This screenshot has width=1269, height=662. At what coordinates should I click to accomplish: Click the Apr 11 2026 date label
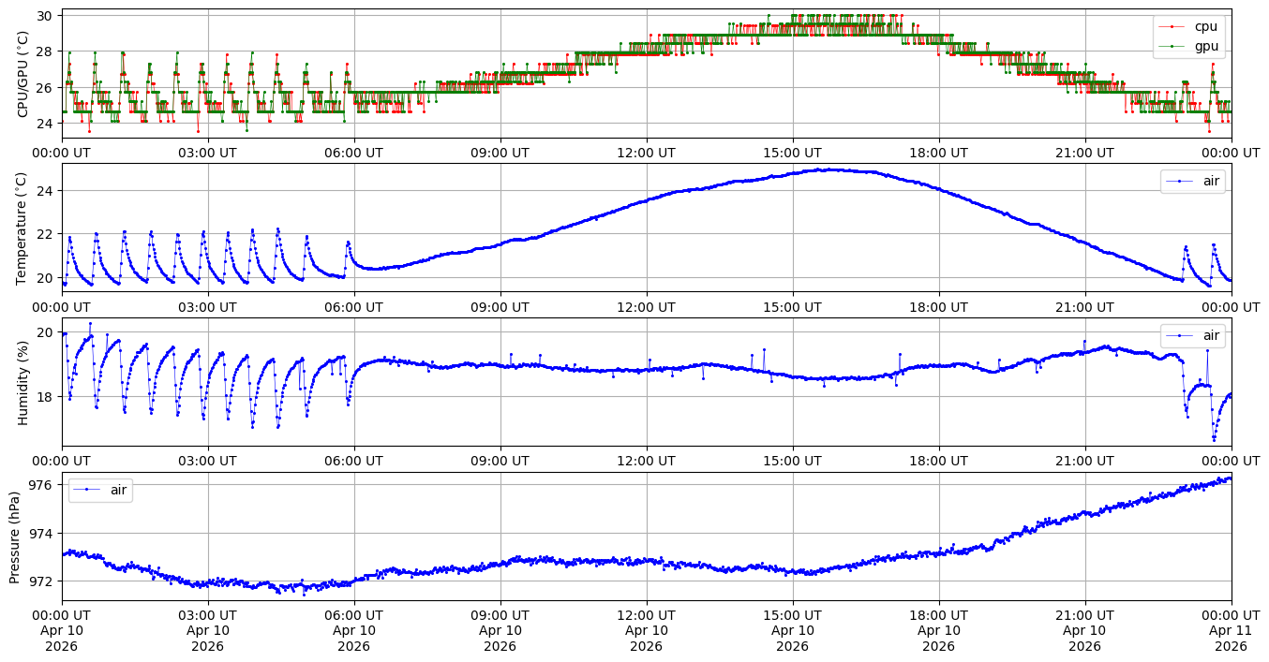click(x=1231, y=639)
